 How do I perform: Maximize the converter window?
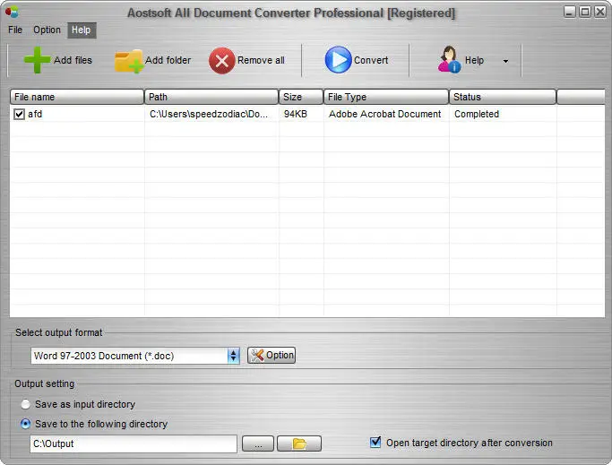(x=585, y=13)
